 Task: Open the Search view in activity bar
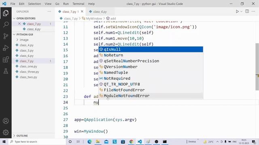pos(6,25)
